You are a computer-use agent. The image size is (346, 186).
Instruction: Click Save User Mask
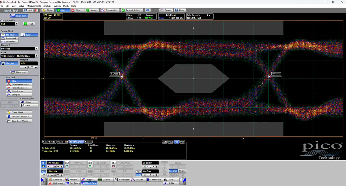pos(19,121)
